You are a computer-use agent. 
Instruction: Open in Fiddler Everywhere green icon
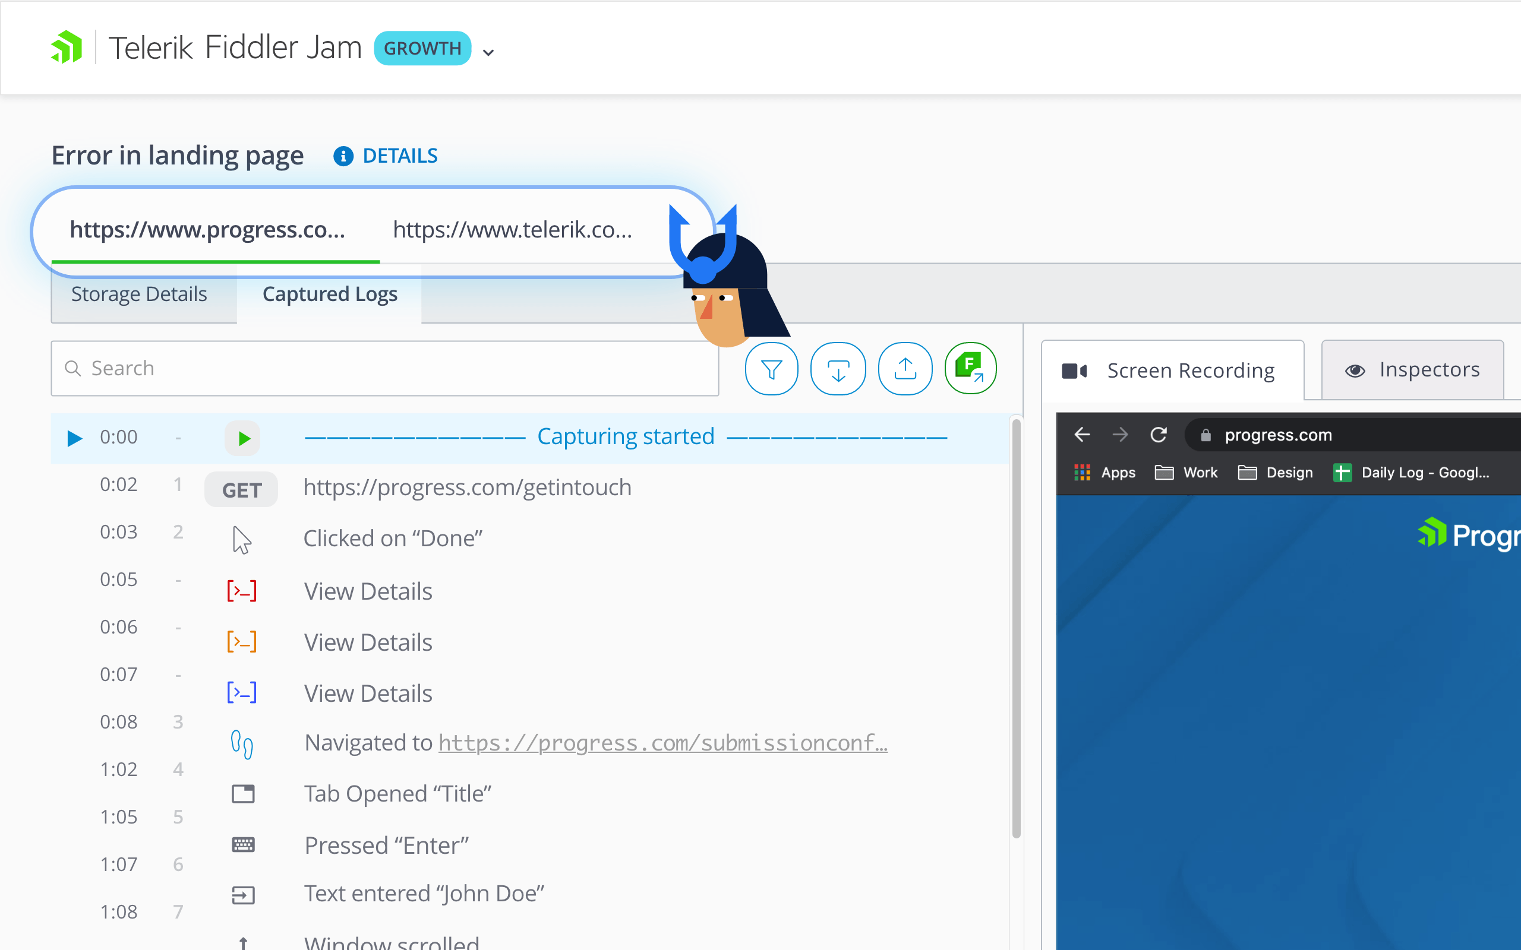click(x=970, y=368)
